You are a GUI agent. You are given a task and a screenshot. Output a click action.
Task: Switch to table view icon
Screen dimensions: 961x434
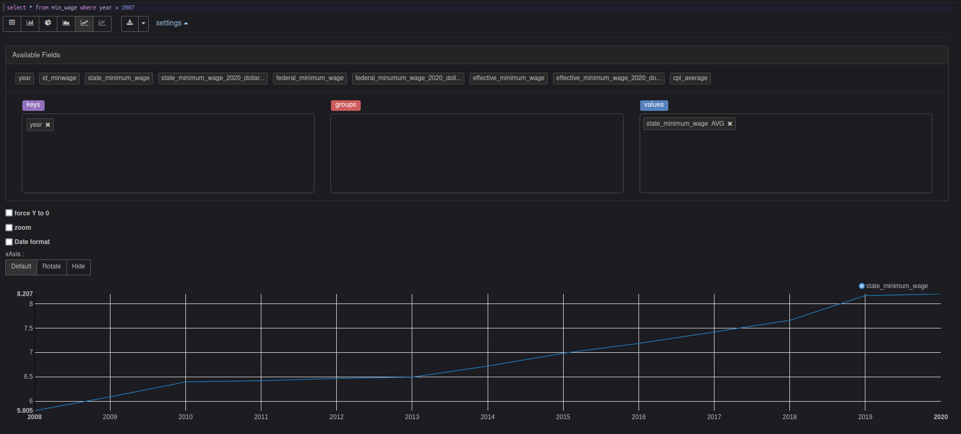tap(12, 23)
